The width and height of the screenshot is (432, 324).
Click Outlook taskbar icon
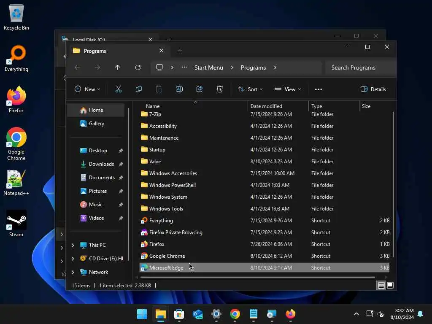point(198,314)
